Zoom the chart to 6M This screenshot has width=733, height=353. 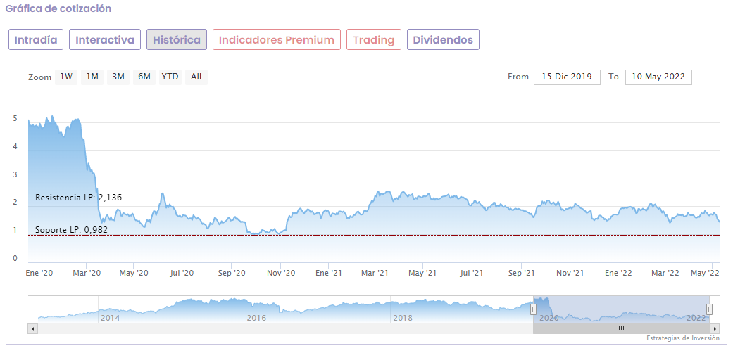click(x=144, y=77)
